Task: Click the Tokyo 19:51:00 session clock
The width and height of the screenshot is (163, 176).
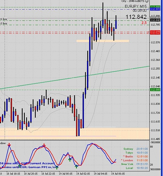Action: coord(137,153)
